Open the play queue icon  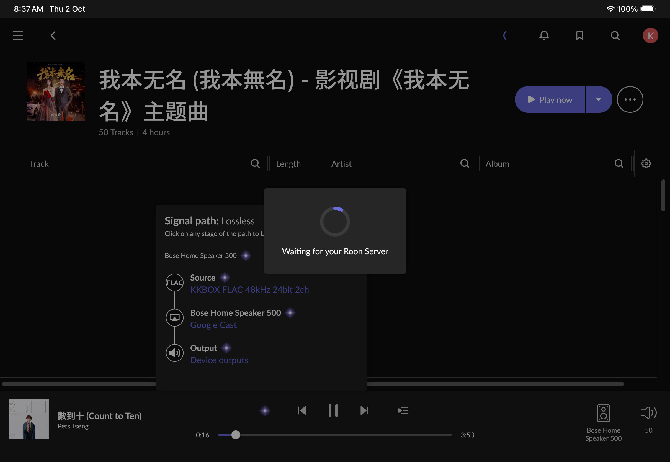coord(403,410)
